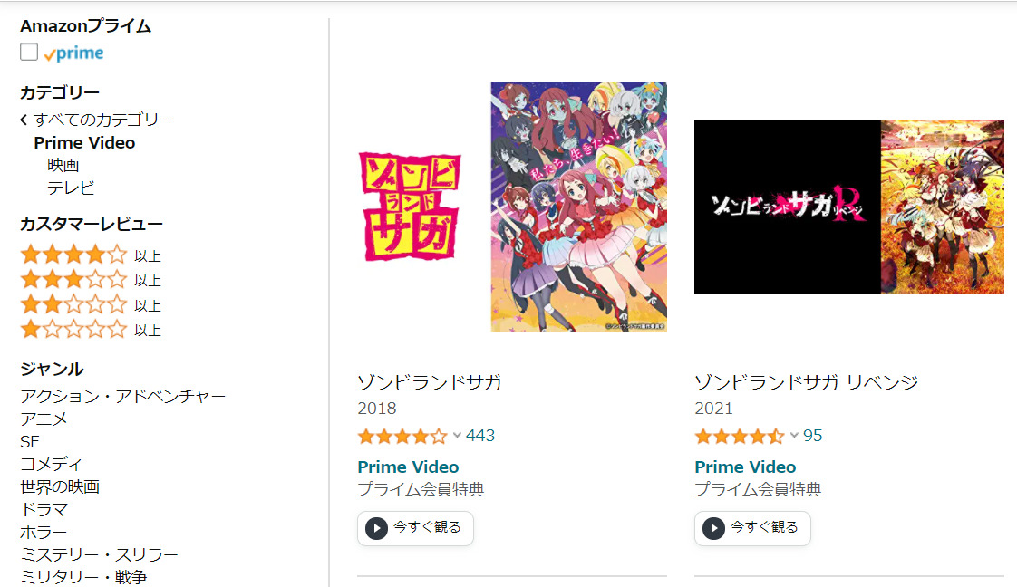This screenshot has width=1017, height=587.
Task: Expand rating dropdown for ゾンビランドサガ リベンジ
Action: [x=794, y=436]
